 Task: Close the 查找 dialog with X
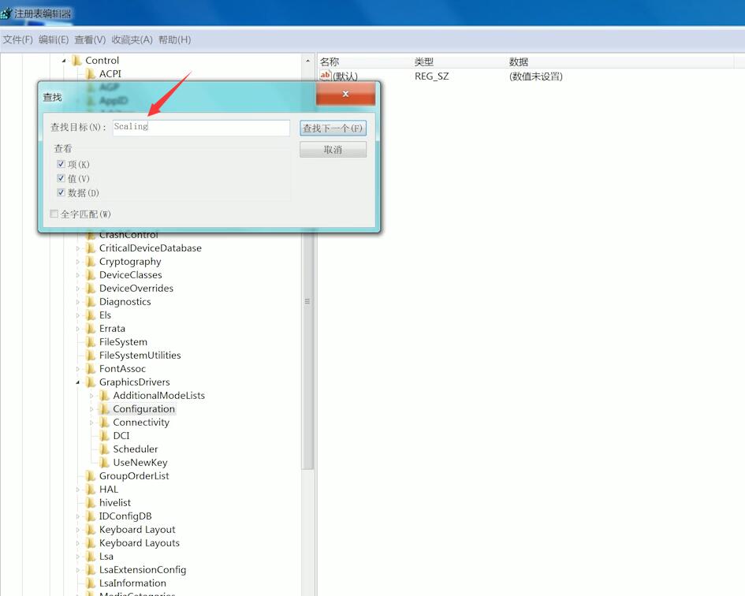click(345, 94)
